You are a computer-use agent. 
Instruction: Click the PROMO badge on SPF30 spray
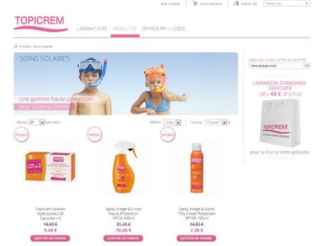pos(95,134)
